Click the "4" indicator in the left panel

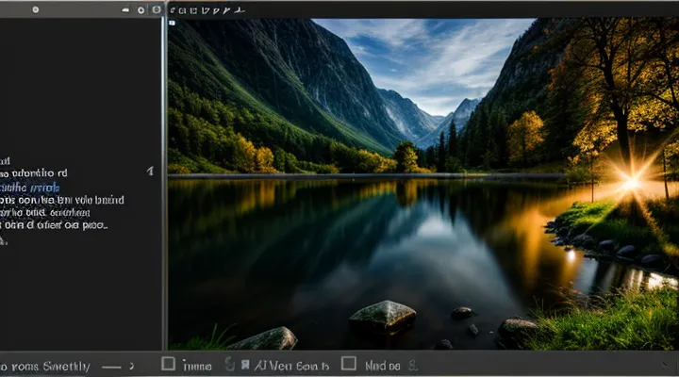coord(150,172)
